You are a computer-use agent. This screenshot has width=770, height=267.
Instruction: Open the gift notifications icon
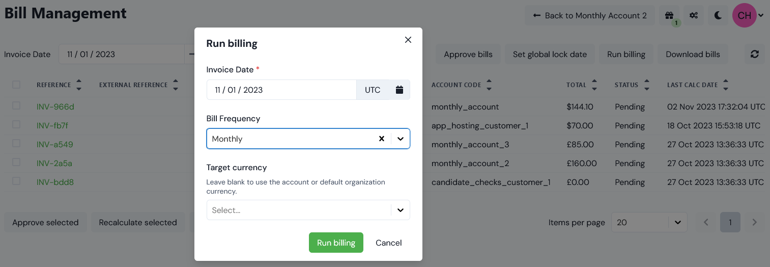(669, 15)
